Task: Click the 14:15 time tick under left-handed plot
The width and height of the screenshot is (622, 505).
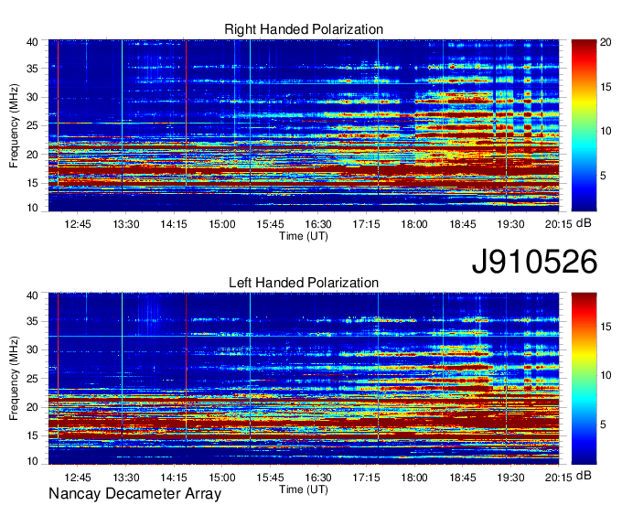Action: point(174,478)
